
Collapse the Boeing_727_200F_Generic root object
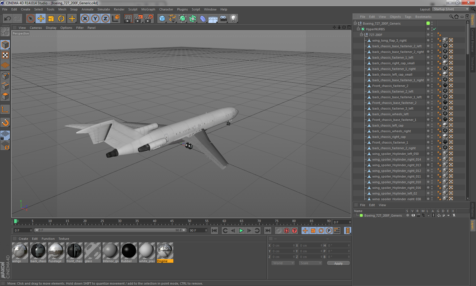tap(355, 24)
